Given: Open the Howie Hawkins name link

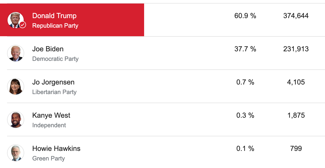Looking at the screenshot, I should [56, 148].
